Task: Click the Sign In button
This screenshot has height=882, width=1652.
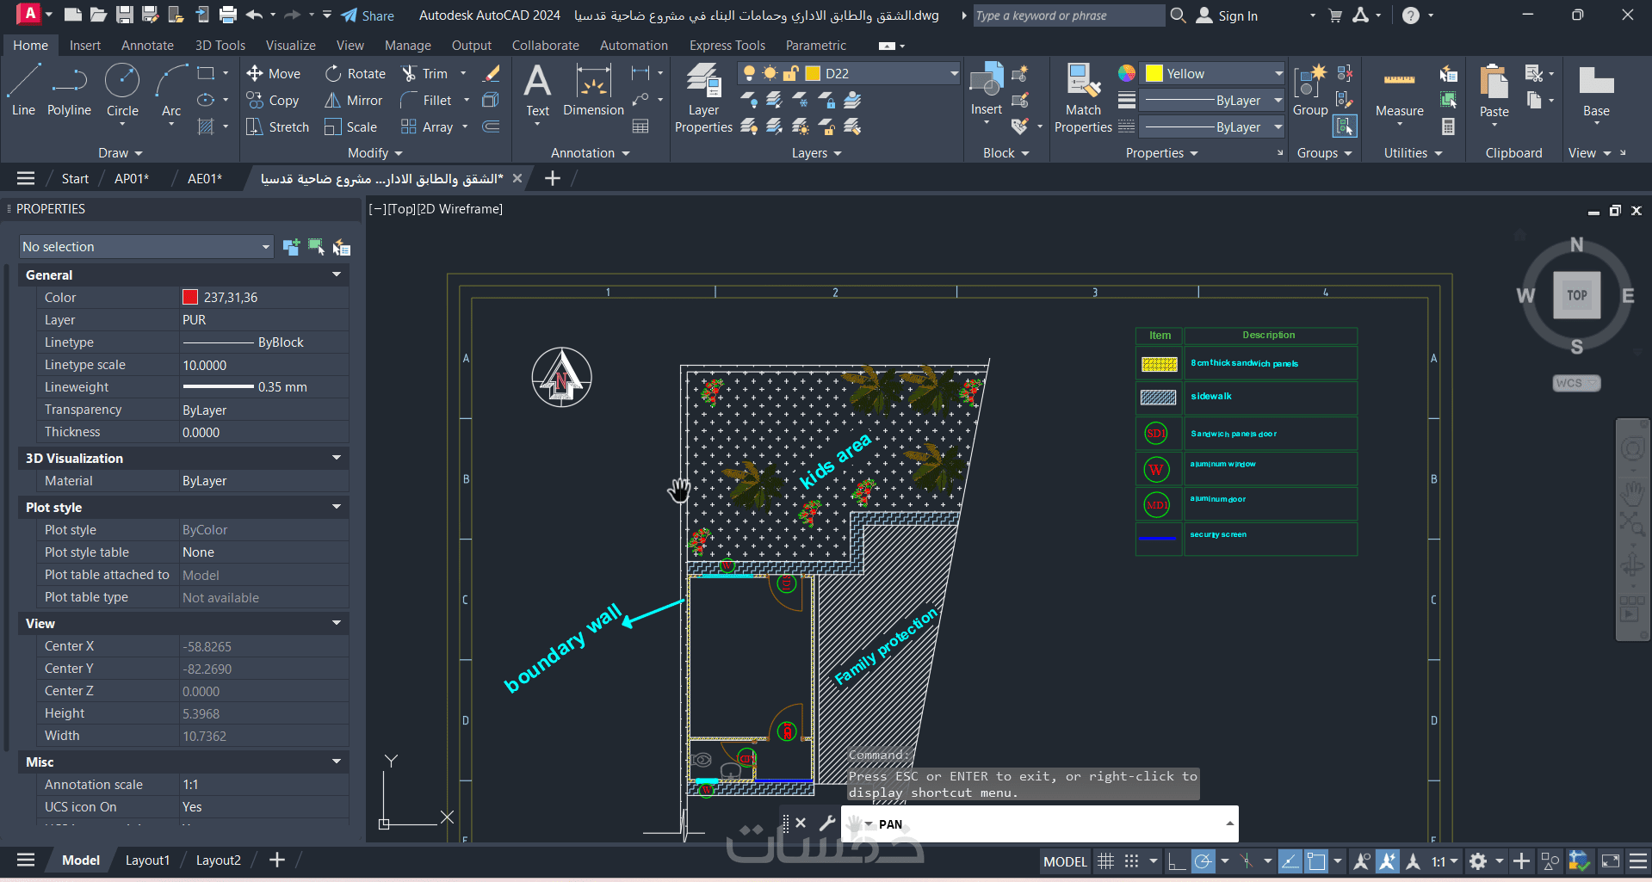Action: 1228,15
